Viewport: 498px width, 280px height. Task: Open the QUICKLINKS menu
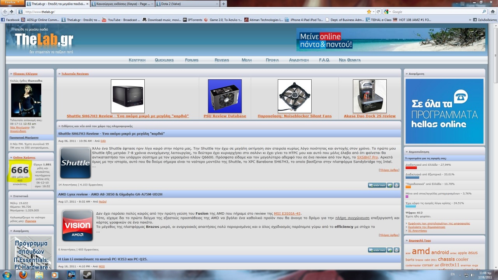click(x=164, y=60)
